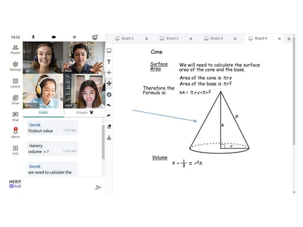Select the bottom-right participant video
Screen dimensions: 303x227
(84, 91)
